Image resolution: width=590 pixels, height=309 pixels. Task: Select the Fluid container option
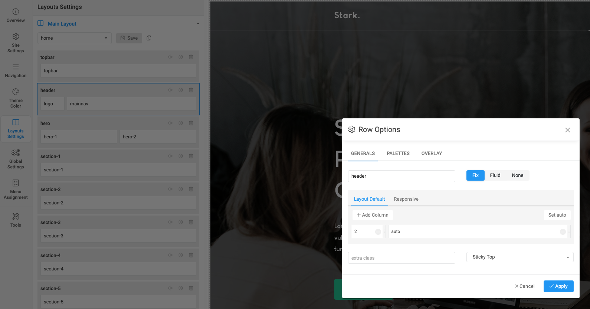[495, 175]
